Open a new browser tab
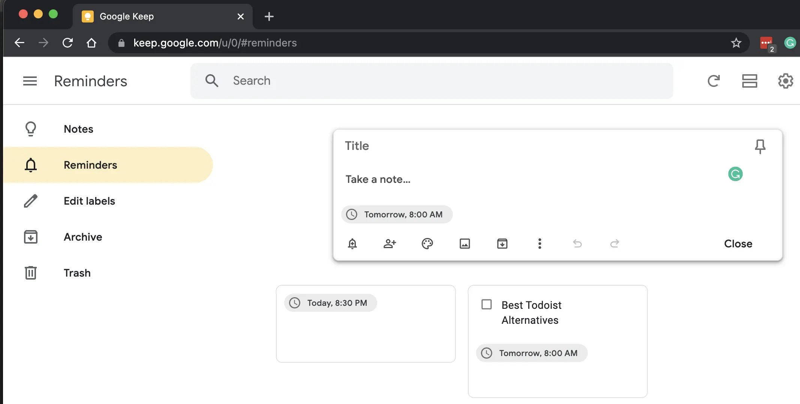Screen dimensions: 800x404 click(269, 16)
